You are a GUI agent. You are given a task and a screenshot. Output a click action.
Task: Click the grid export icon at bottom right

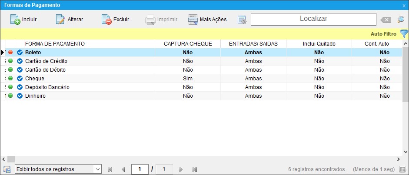point(403,169)
